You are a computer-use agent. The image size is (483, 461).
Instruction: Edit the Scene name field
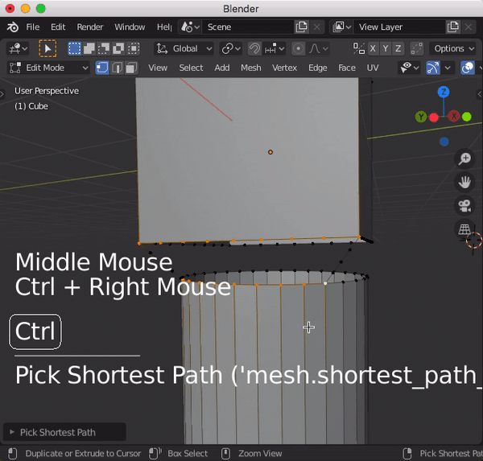click(x=248, y=27)
